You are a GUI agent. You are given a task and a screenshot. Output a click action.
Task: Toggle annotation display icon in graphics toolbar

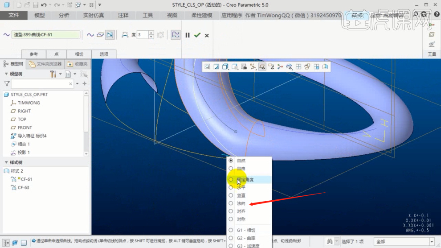point(271,67)
